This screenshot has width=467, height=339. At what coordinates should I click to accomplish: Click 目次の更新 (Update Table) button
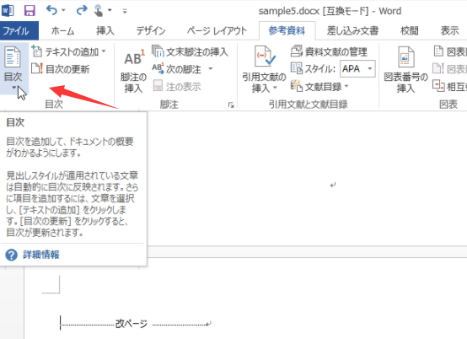tap(61, 69)
